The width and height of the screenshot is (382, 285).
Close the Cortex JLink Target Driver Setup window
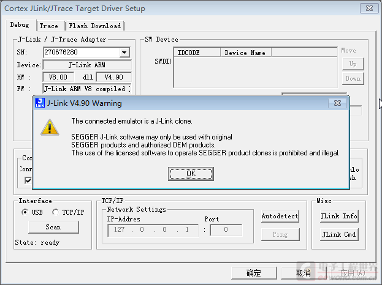coord(369,9)
